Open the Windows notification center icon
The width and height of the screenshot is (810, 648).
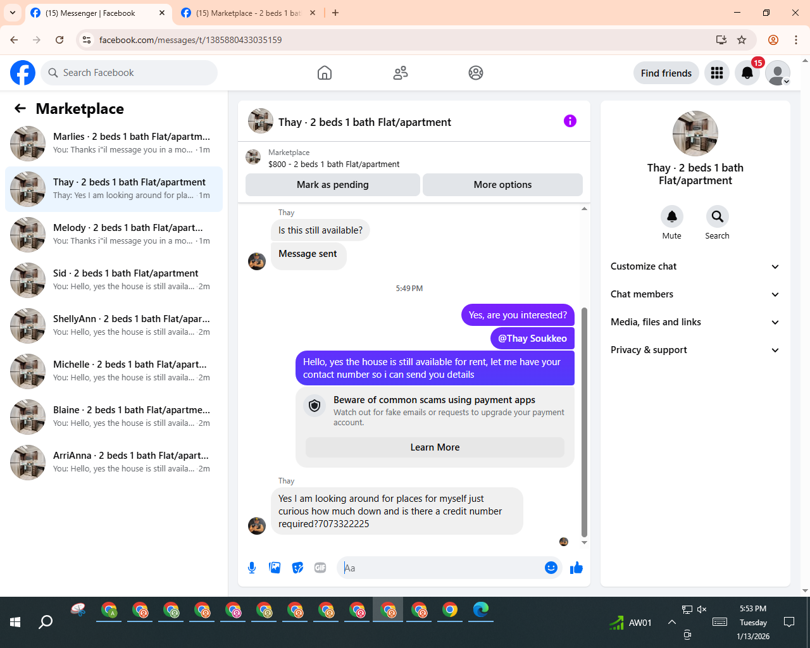[x=789, y=622]
